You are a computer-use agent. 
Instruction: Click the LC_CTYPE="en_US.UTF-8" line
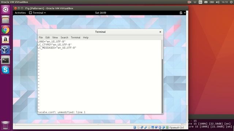click(x=54, y=45)
